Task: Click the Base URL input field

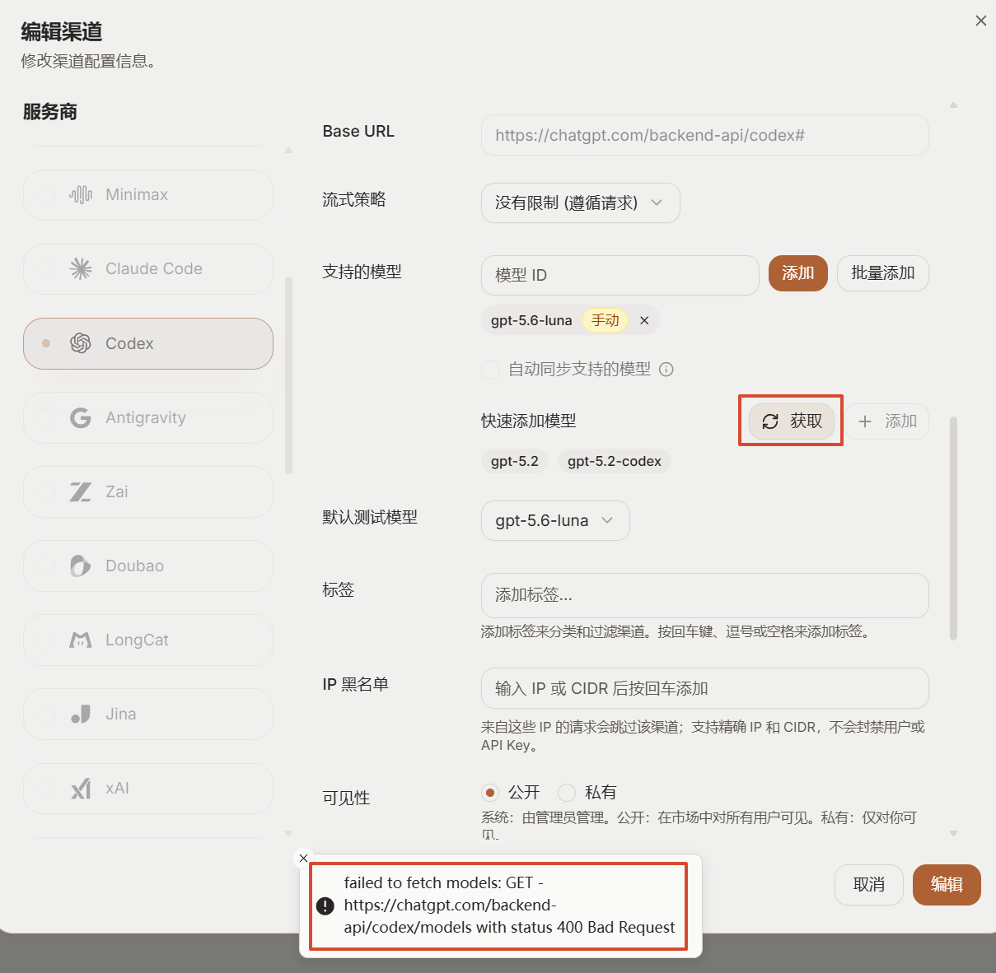Action: click(x=704, y=135)
